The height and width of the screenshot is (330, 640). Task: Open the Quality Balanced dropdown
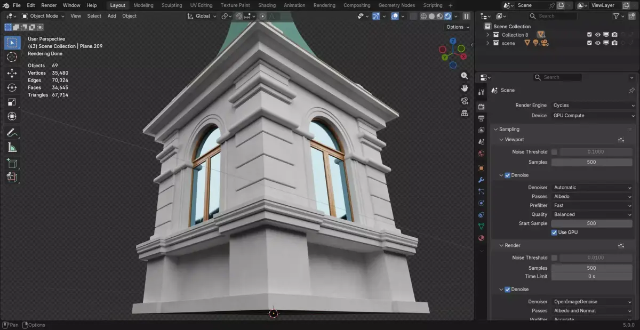pos(592,214)
